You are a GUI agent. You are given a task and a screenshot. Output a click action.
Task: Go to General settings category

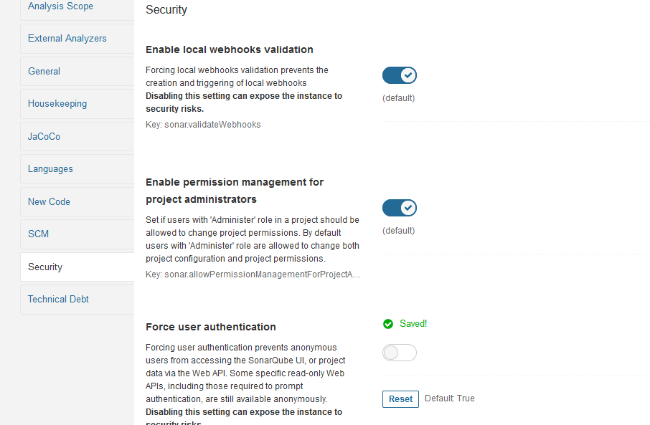[44, 72]
